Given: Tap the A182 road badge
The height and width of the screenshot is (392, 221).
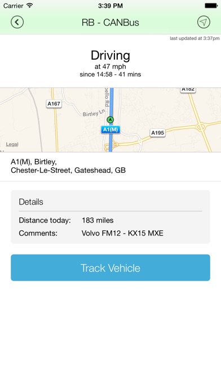Looking at the screenshot, I should click(188, 89).
